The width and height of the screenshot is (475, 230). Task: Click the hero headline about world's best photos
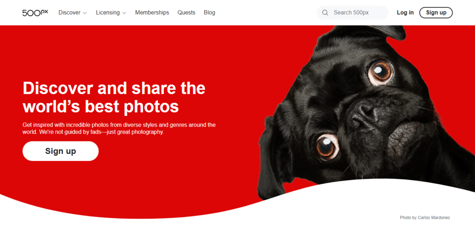tap(114, 97)
